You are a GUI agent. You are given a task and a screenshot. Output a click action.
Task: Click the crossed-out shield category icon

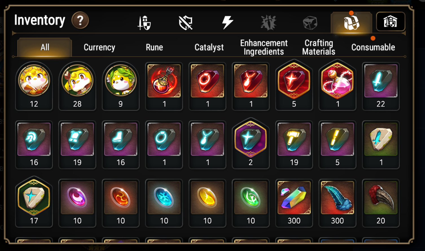click(x=186, y=23)
